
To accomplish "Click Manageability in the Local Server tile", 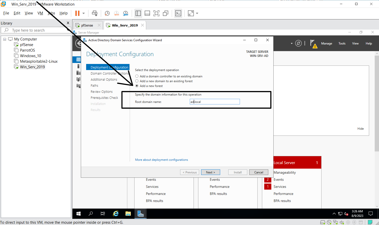I will (x=285, y=172).
